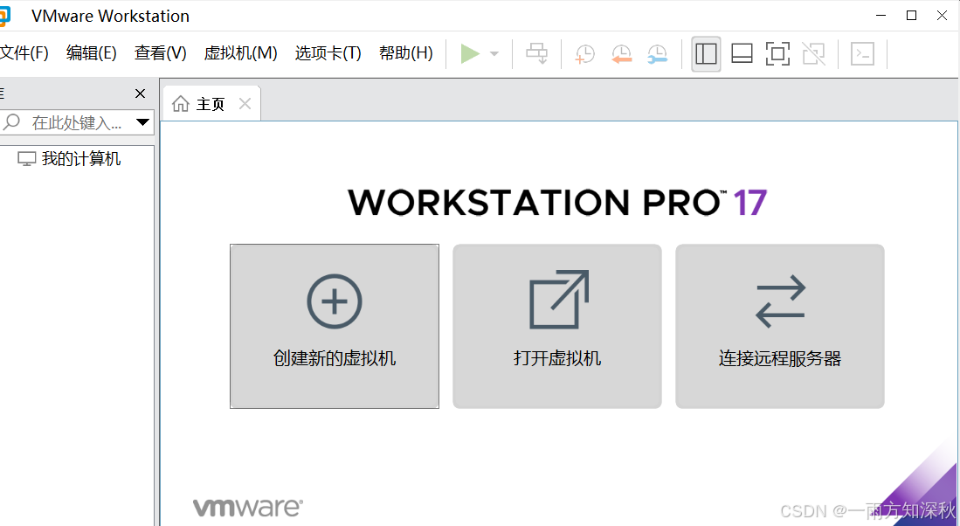The width and height of the screenshot is (960, 526).
Task: Click the 创建新的虚拟机 button
Action: click(335, 327)
